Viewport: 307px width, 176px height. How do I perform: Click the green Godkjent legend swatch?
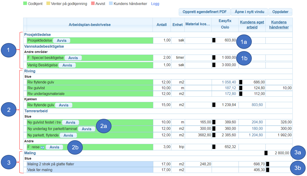pyautogui.click(x=25, y=4)
